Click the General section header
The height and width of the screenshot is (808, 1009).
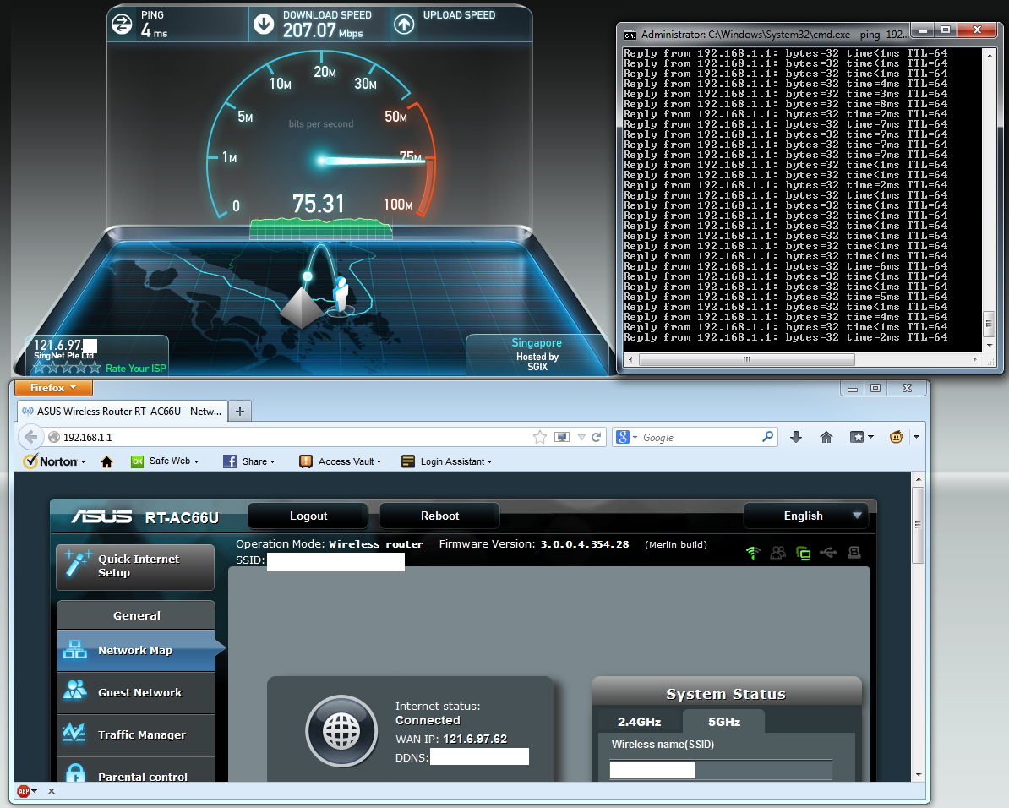(x=136, y=614)
